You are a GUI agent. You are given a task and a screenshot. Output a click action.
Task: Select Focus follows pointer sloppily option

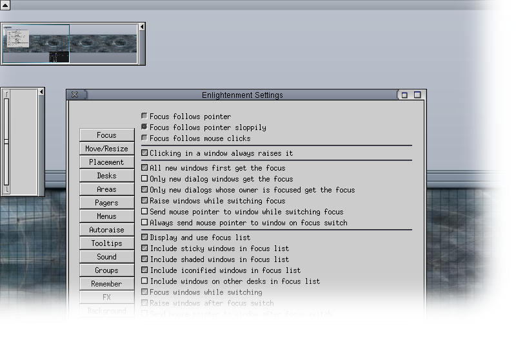coord(144,127)
